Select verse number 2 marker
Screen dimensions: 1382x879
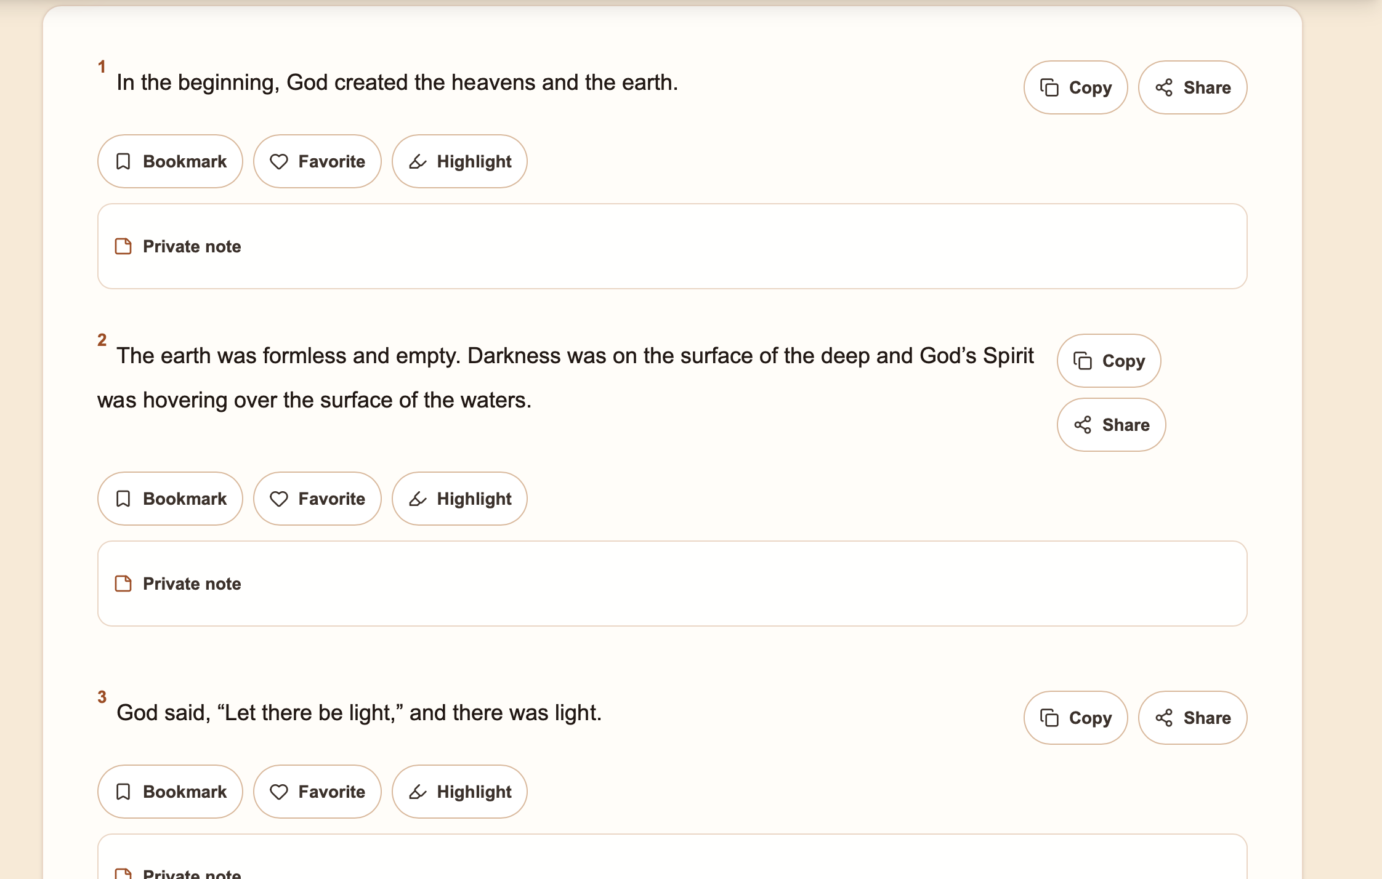click(102, 340)
